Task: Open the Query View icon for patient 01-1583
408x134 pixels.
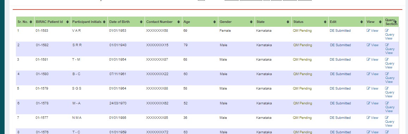Action: [387, 31]
